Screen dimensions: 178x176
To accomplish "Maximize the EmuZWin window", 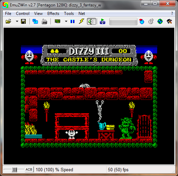I will click(155, 4).
